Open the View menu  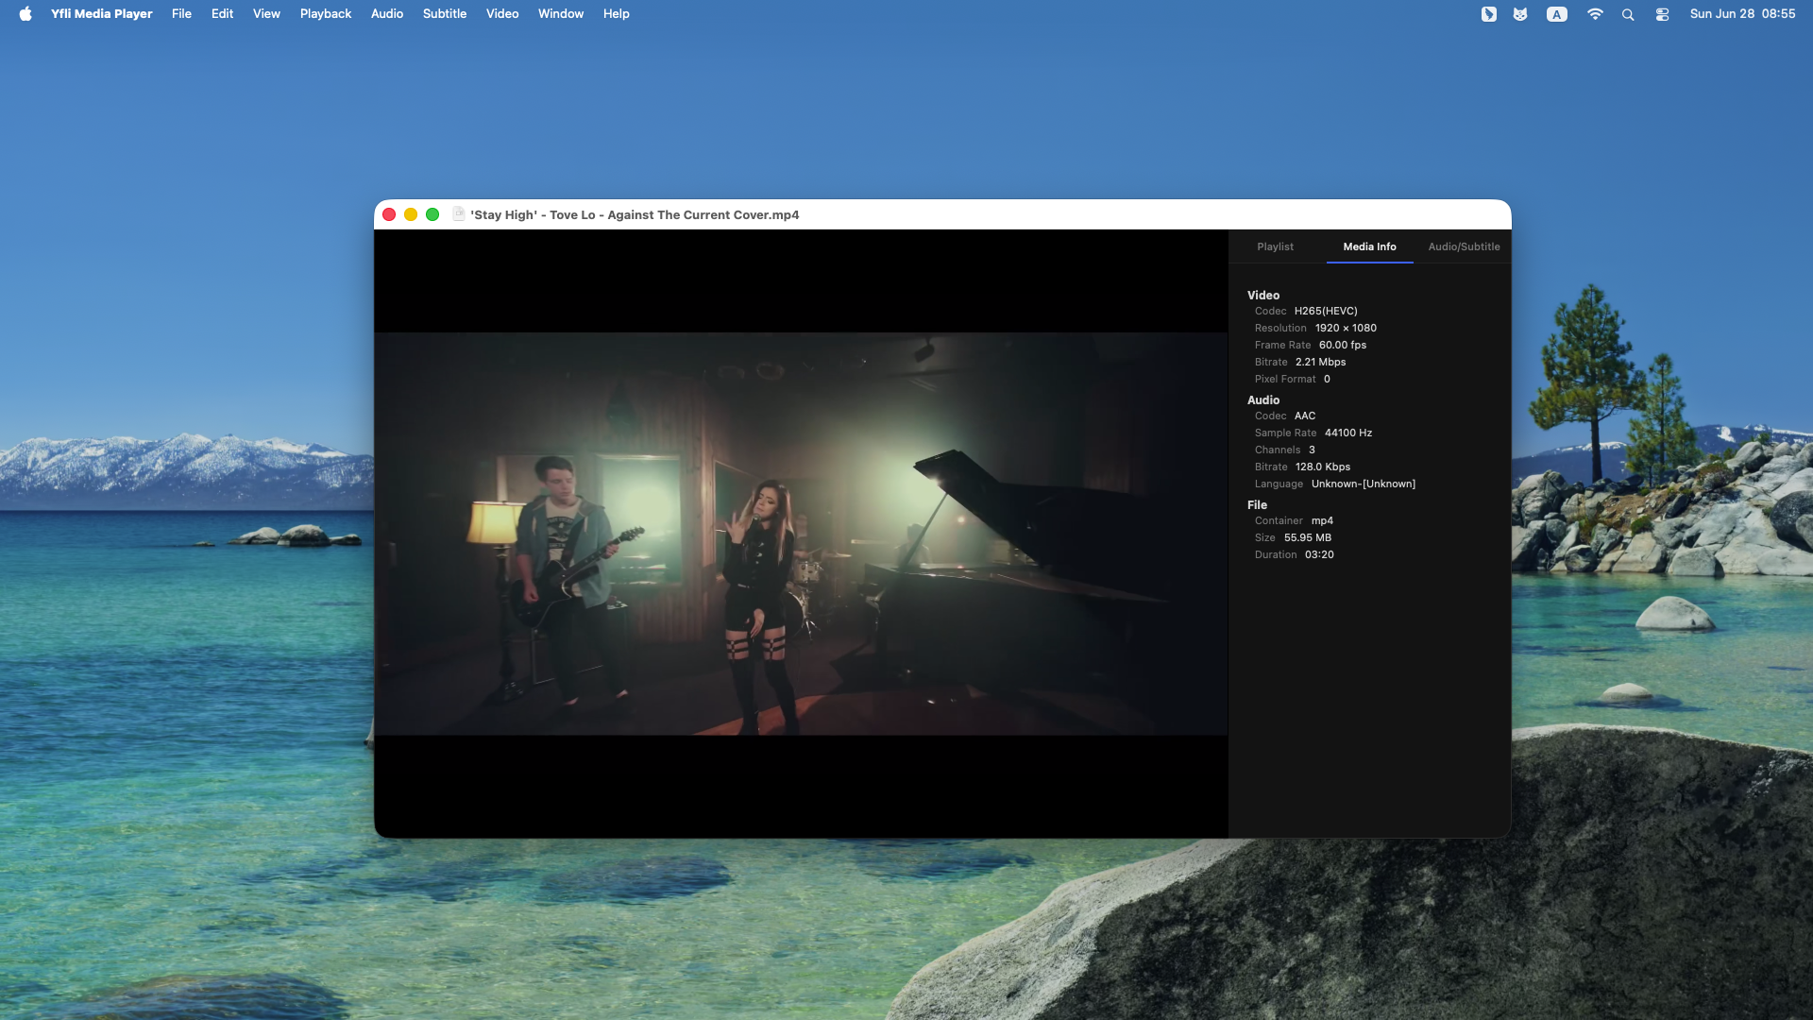point(266,13)
